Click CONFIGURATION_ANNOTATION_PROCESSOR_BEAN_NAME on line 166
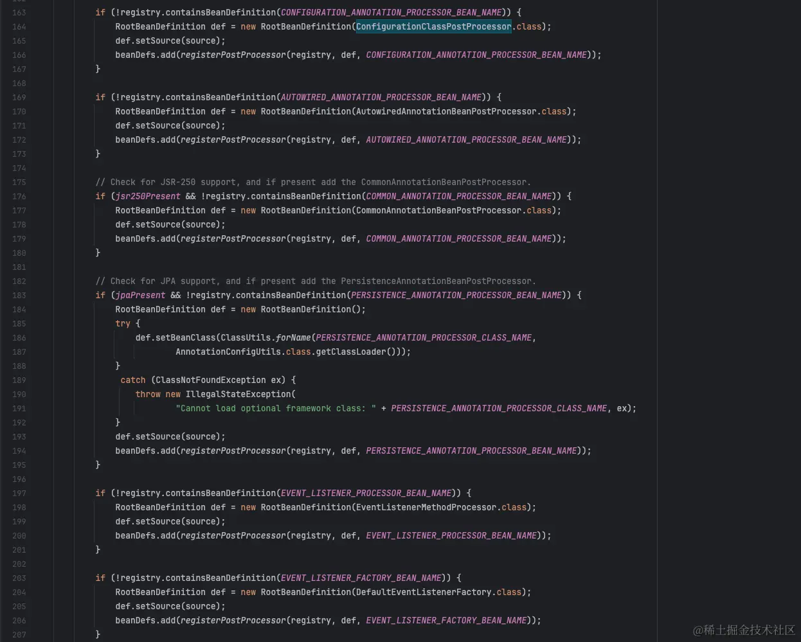 click(x=476, y=55)
